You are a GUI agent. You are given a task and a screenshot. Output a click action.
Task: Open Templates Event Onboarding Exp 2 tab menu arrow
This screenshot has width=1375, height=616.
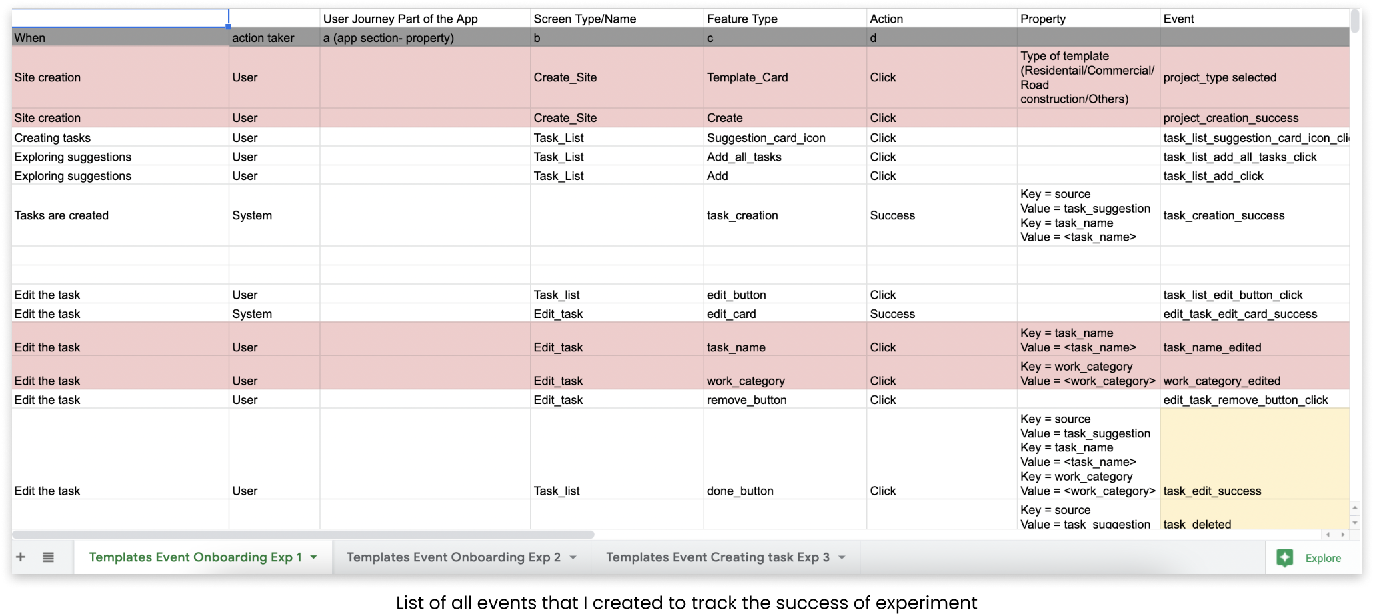click(573, 557)
